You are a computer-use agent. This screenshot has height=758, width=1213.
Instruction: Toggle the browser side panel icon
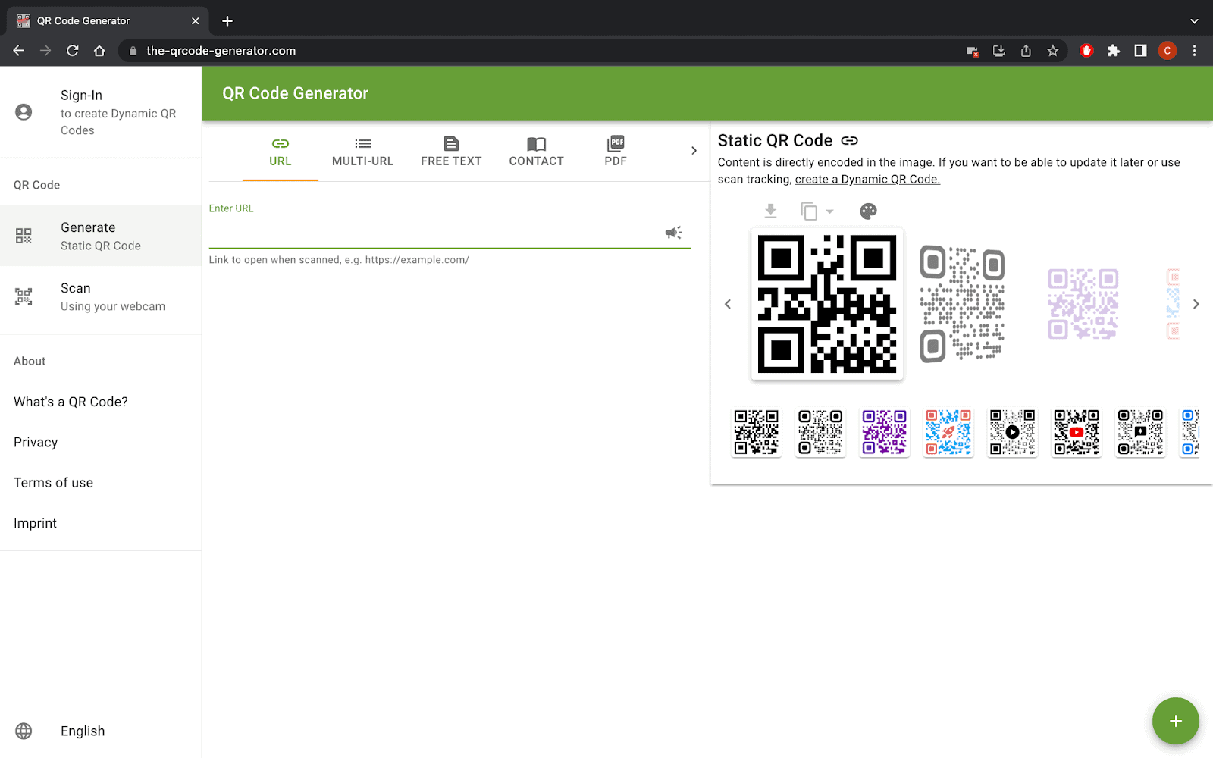pos(1140,51)
